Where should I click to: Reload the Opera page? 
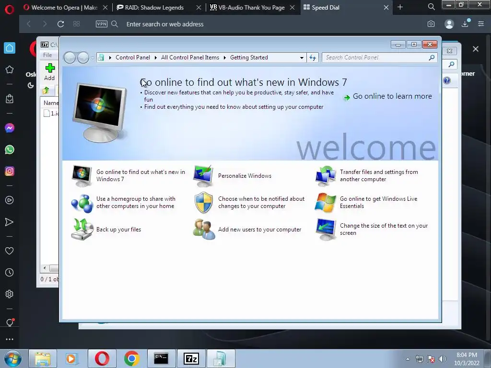click(x=60, y=24)
